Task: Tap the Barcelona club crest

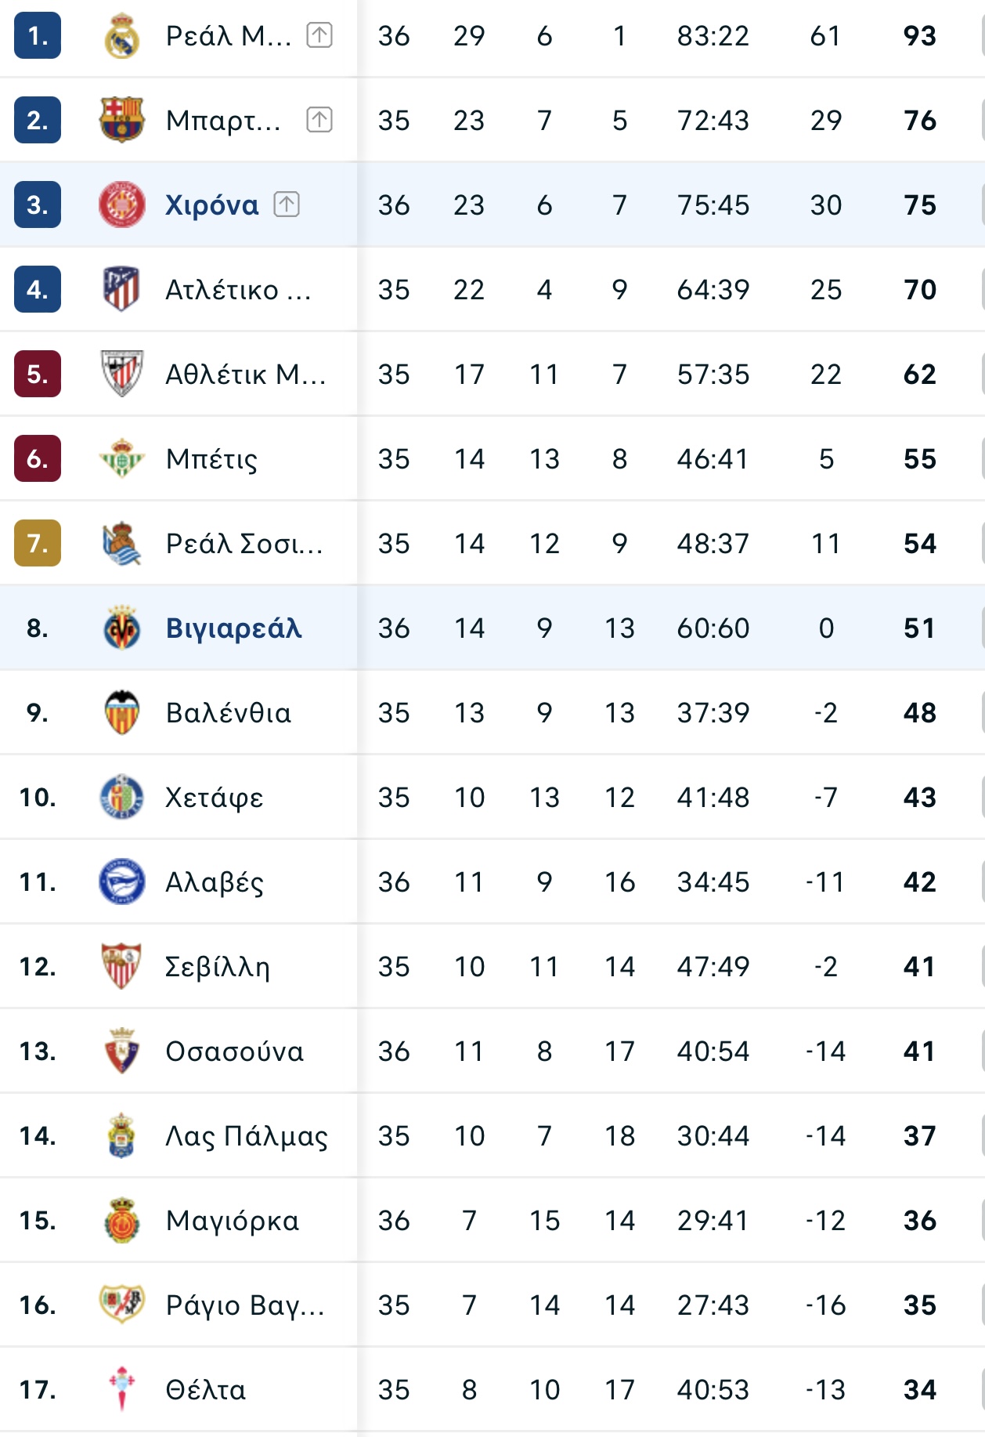Action: pyautogui.click(x=121, y=120)
